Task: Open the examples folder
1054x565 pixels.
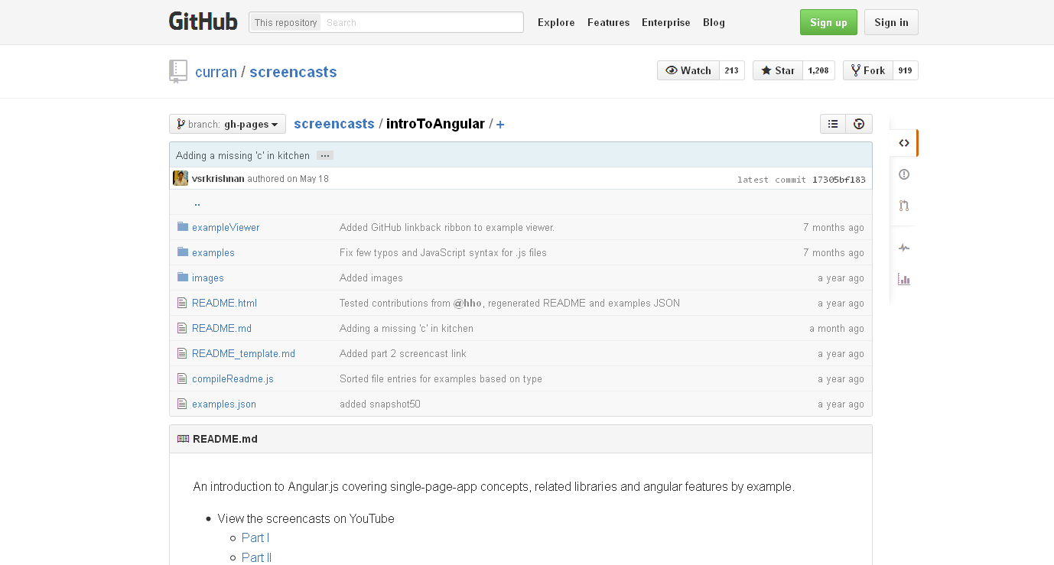Action: tap(213, 252)
